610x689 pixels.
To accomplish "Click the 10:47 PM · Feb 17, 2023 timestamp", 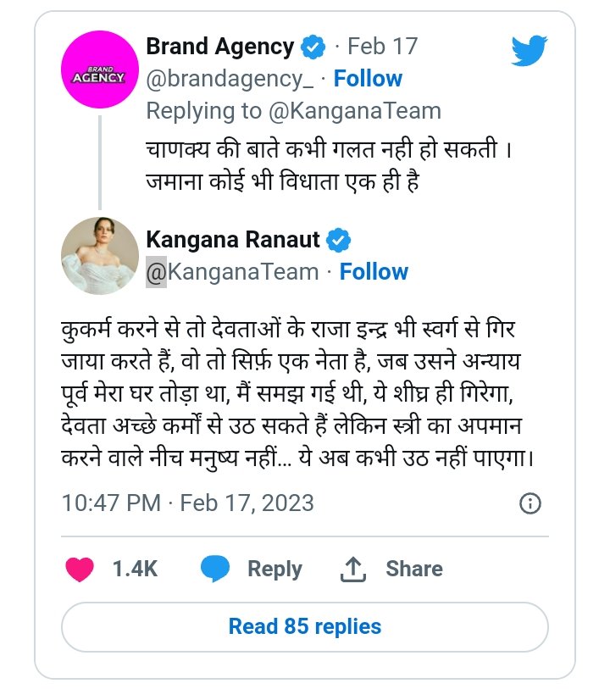I will click(x=187, y=503).
